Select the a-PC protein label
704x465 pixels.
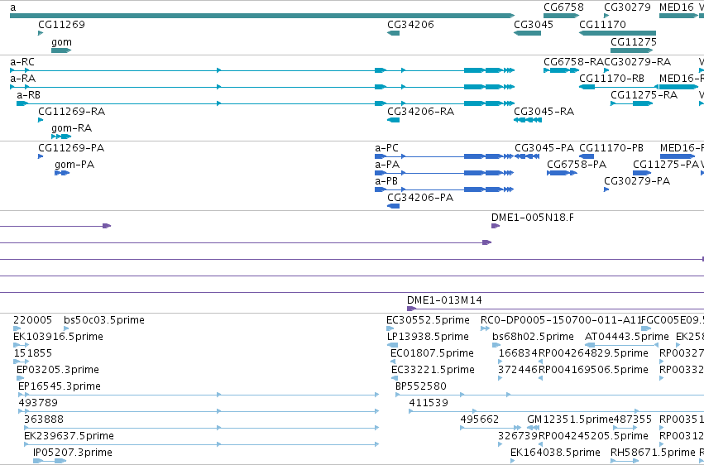386,148
